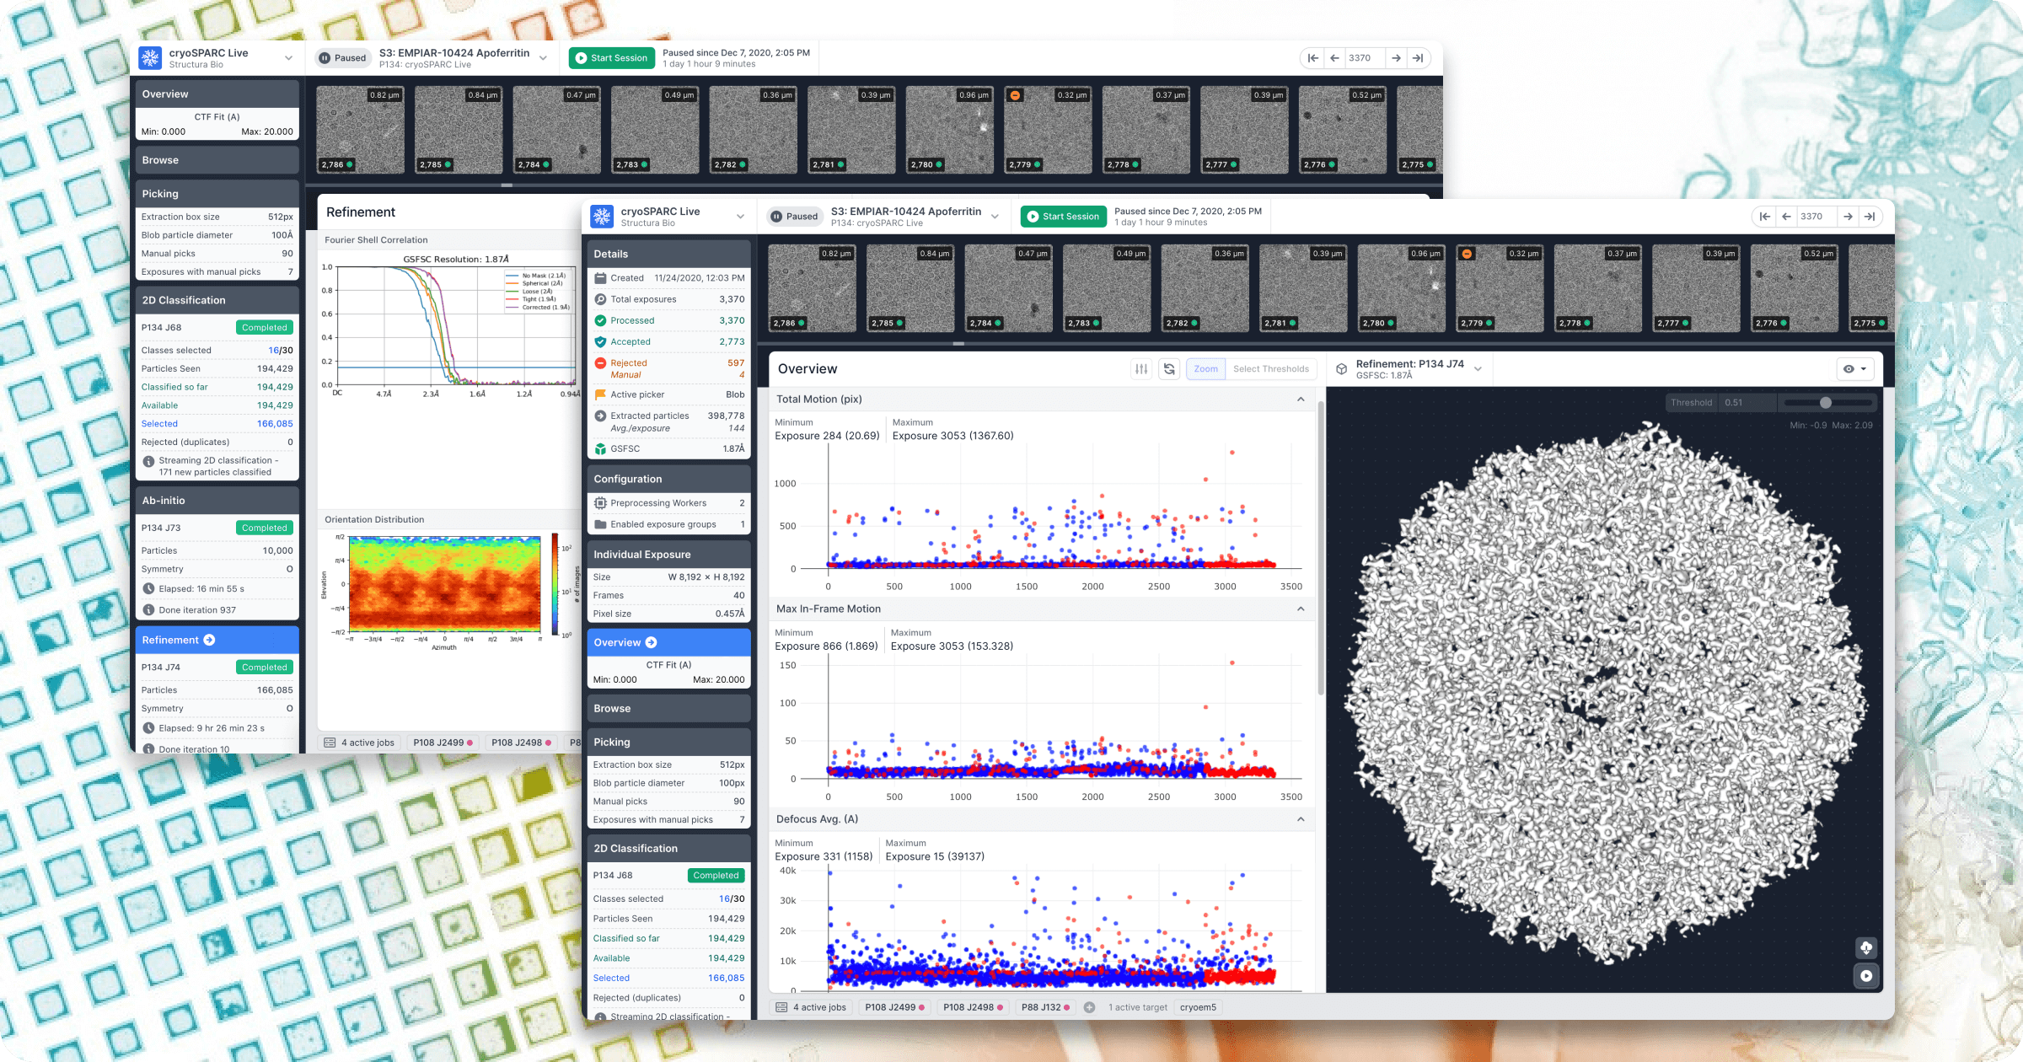Collapse the Max In-Frame Motion section
Screen dimensions: 2023x1062
coord(1301,609)
